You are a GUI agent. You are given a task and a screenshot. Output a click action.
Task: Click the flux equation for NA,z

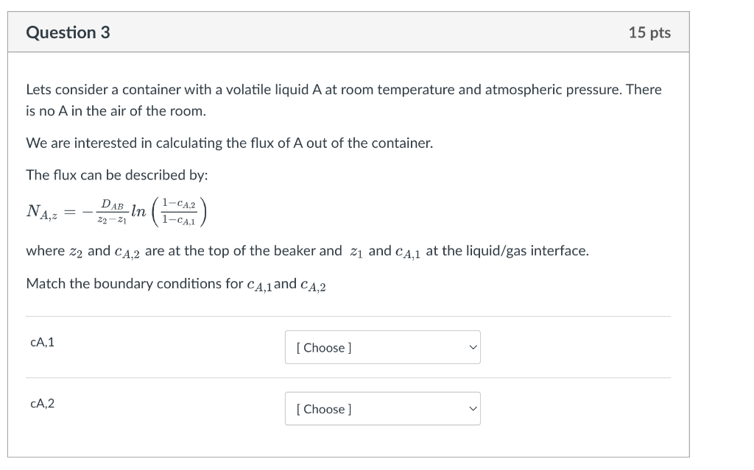[x=115, y=211]
